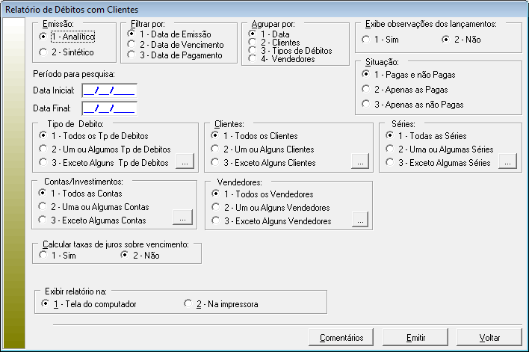This screenshot has height=352, width=529.
Task: Filter by '2 - Data de Vencimento'
Action: (132, 44)
